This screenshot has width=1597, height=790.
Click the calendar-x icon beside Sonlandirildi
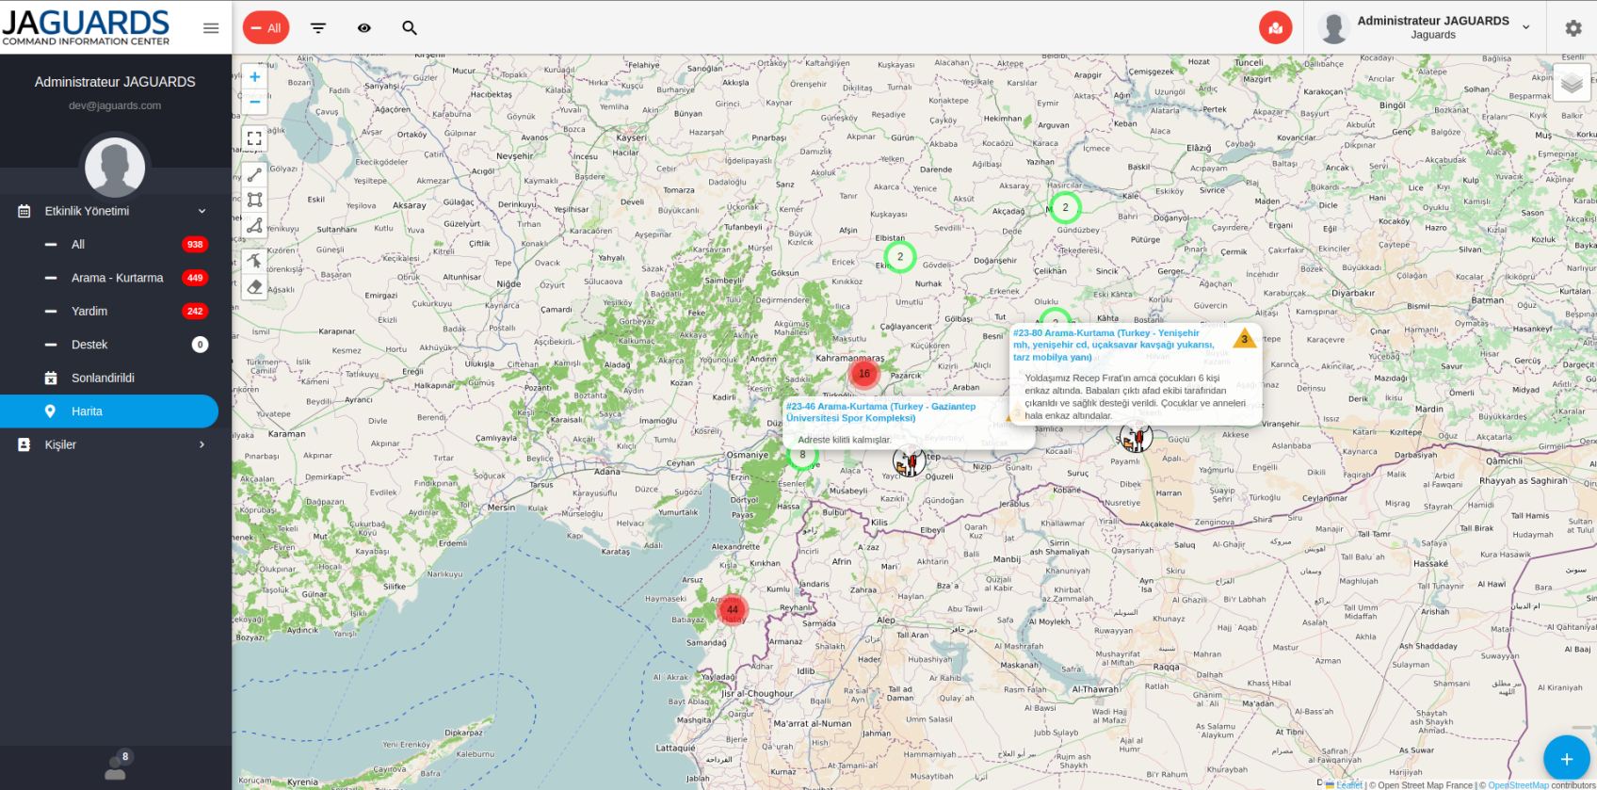tap(51, 378)
